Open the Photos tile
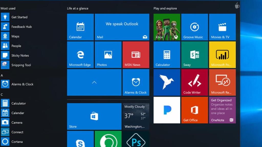 pos(108,55)
